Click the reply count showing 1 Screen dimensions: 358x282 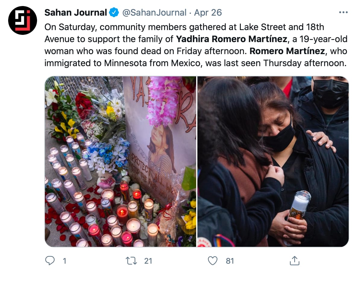coord(64,261)
